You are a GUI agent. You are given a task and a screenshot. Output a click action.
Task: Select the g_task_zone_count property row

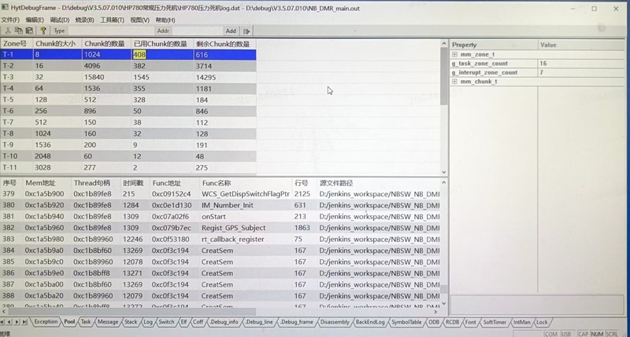click(537, 64)
